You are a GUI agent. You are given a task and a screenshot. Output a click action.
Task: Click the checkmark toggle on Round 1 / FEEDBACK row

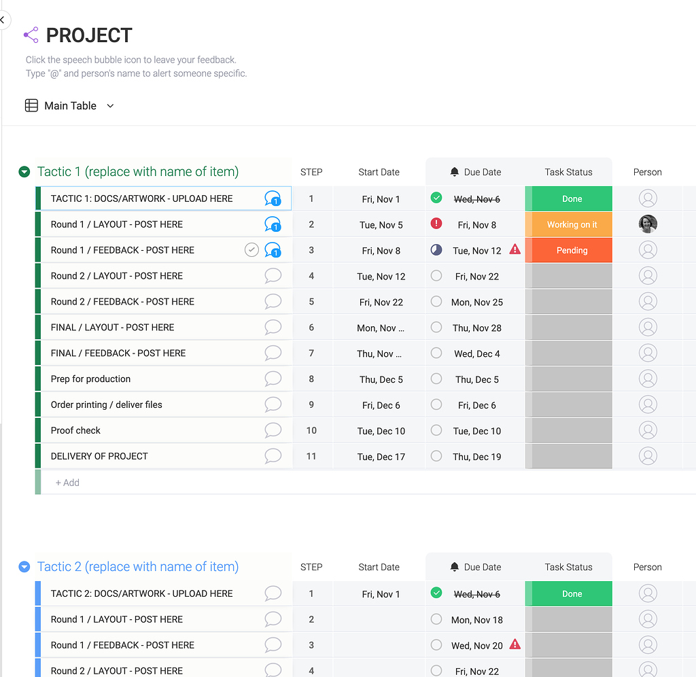coord(251,249)
